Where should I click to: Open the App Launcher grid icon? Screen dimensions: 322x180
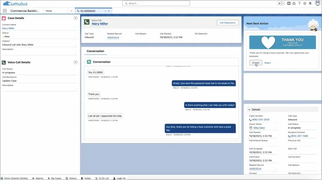(x=5, y=11)
